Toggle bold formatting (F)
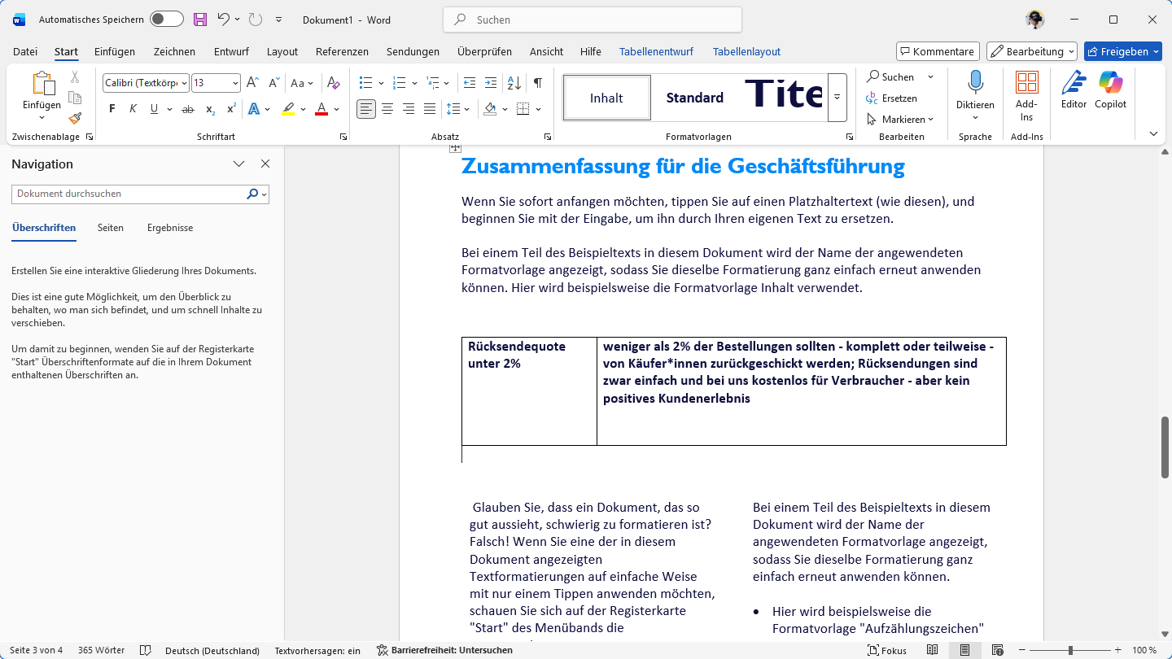1172x659 pixels. pyautogui.click(x=112, y=109)
